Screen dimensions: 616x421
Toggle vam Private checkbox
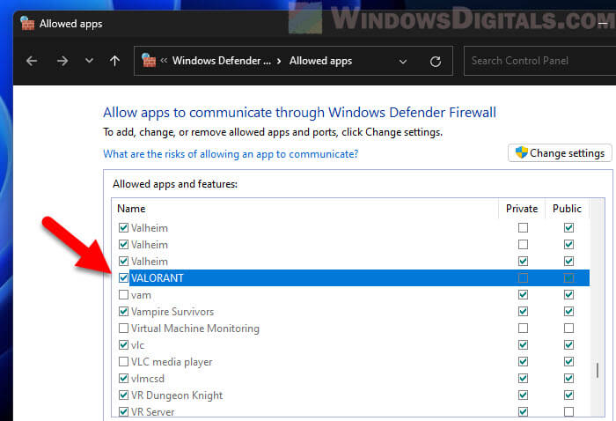tap(523, 295)
